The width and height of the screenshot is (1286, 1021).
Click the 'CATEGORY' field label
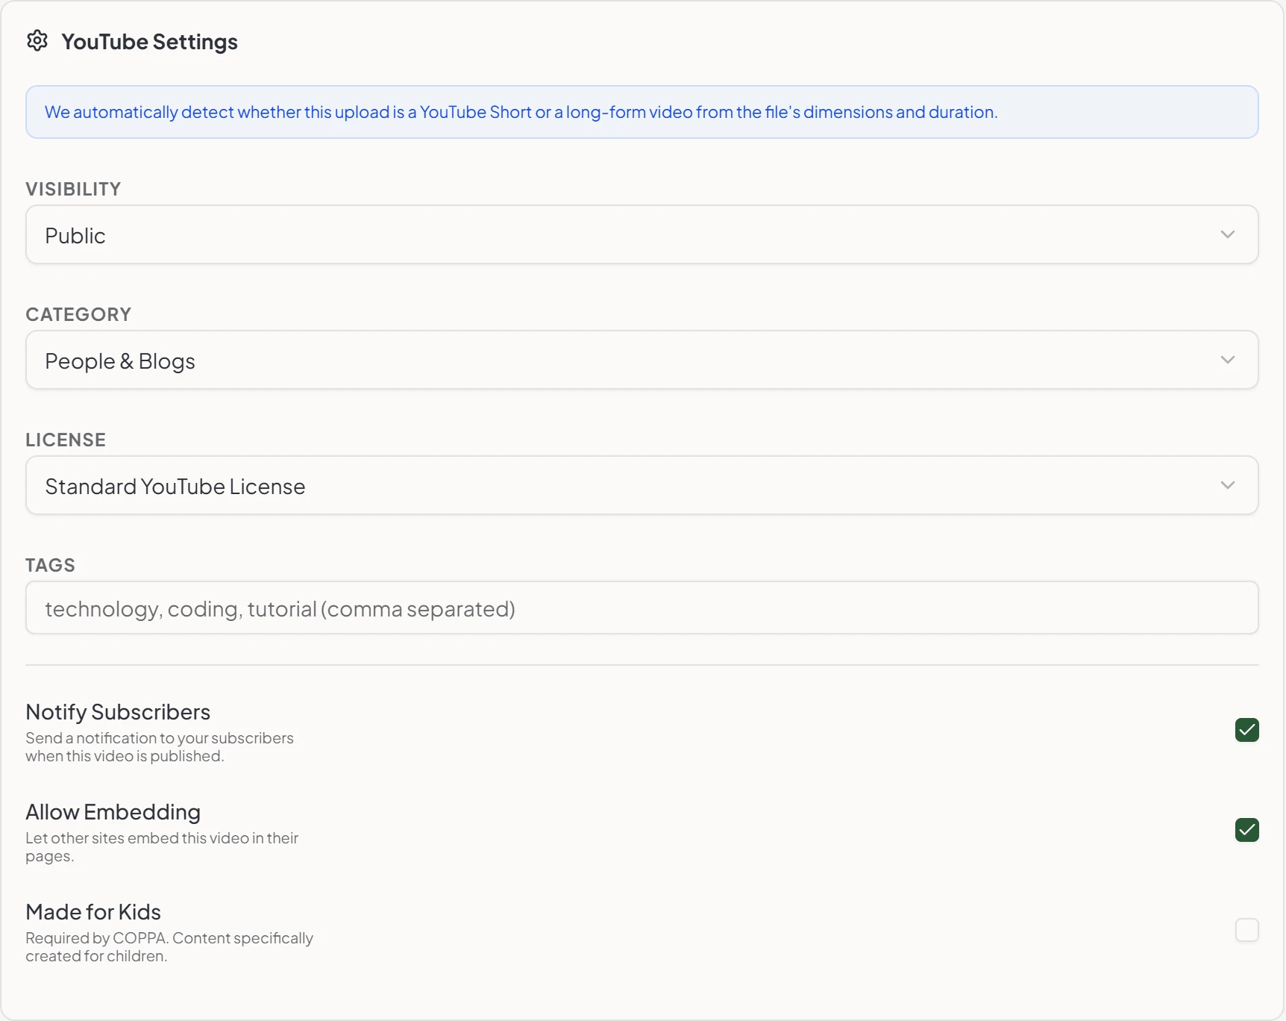tap(78, 314)
